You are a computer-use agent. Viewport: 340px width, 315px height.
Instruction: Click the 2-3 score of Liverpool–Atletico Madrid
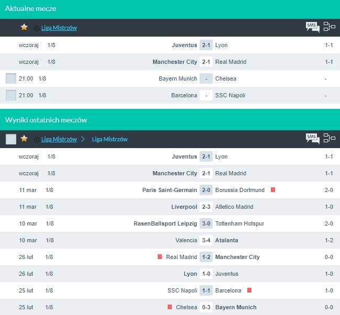coord(206,207)
